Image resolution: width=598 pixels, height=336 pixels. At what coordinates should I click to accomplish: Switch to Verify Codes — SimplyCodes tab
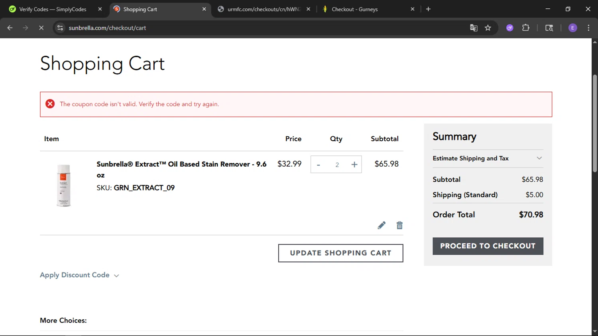pos(53,9)
